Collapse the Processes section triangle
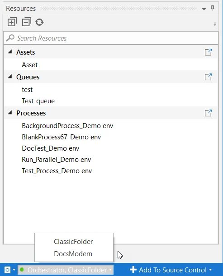The height and width of the screenshot is (276, 223). pyautogui.click(x=10, y=112)
